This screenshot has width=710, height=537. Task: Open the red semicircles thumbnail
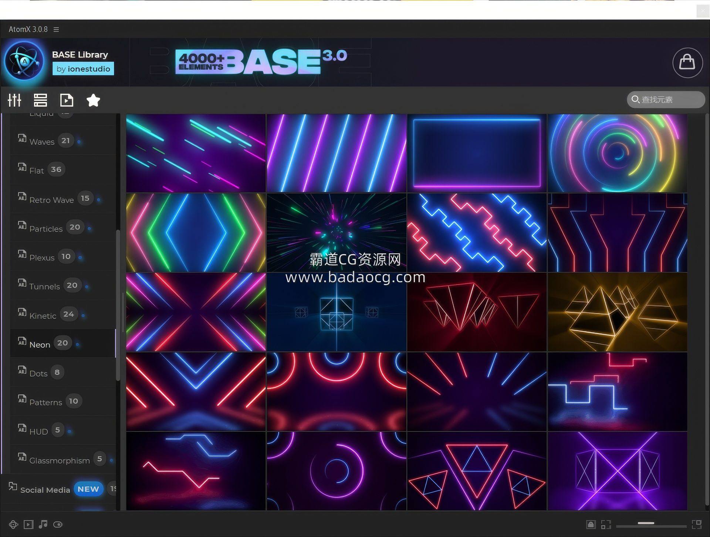tap(337, 391)
